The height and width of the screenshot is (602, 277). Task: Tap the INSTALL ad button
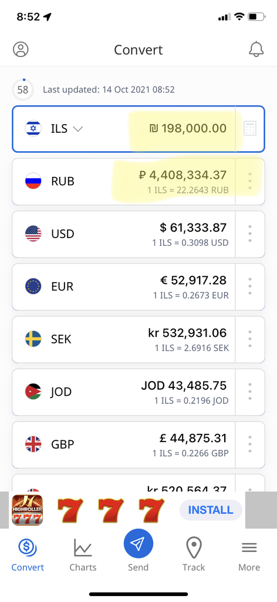pyautogui.click(x=211, y=510)
